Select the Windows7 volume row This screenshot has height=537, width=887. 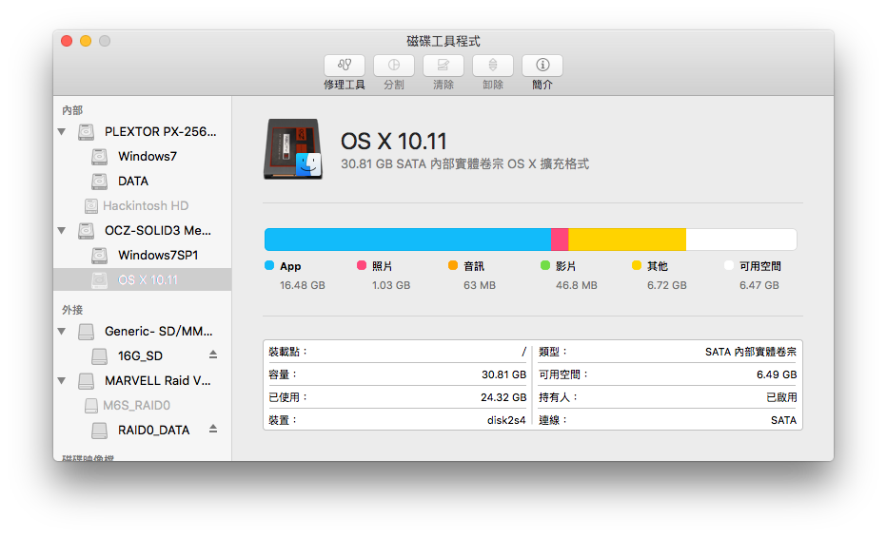(x=143, y=157)
